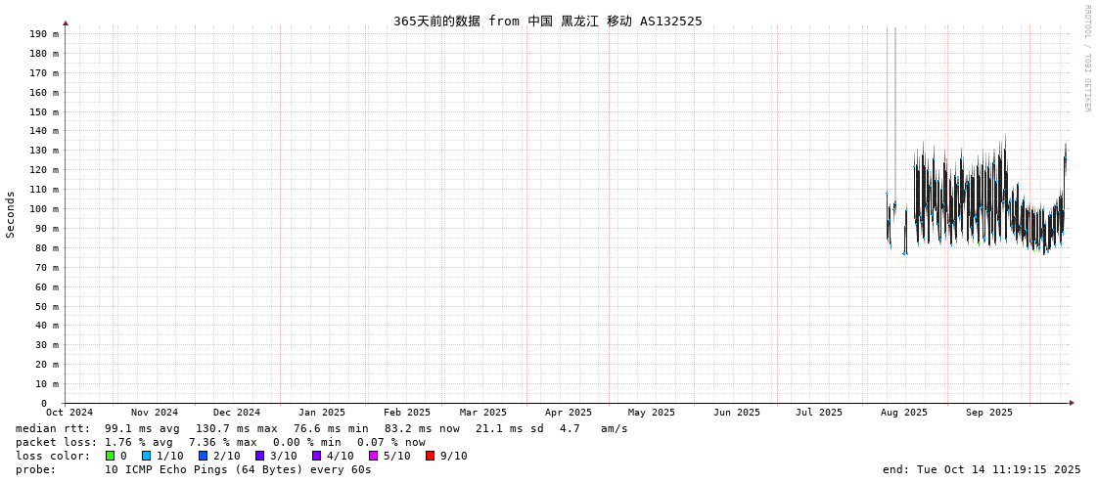The width and height of the screenshot is (1097, 483).
Task: Click the 'end: Tue Oct 14 11:19:15 2025' timestamp
Action: pos(982,469)
